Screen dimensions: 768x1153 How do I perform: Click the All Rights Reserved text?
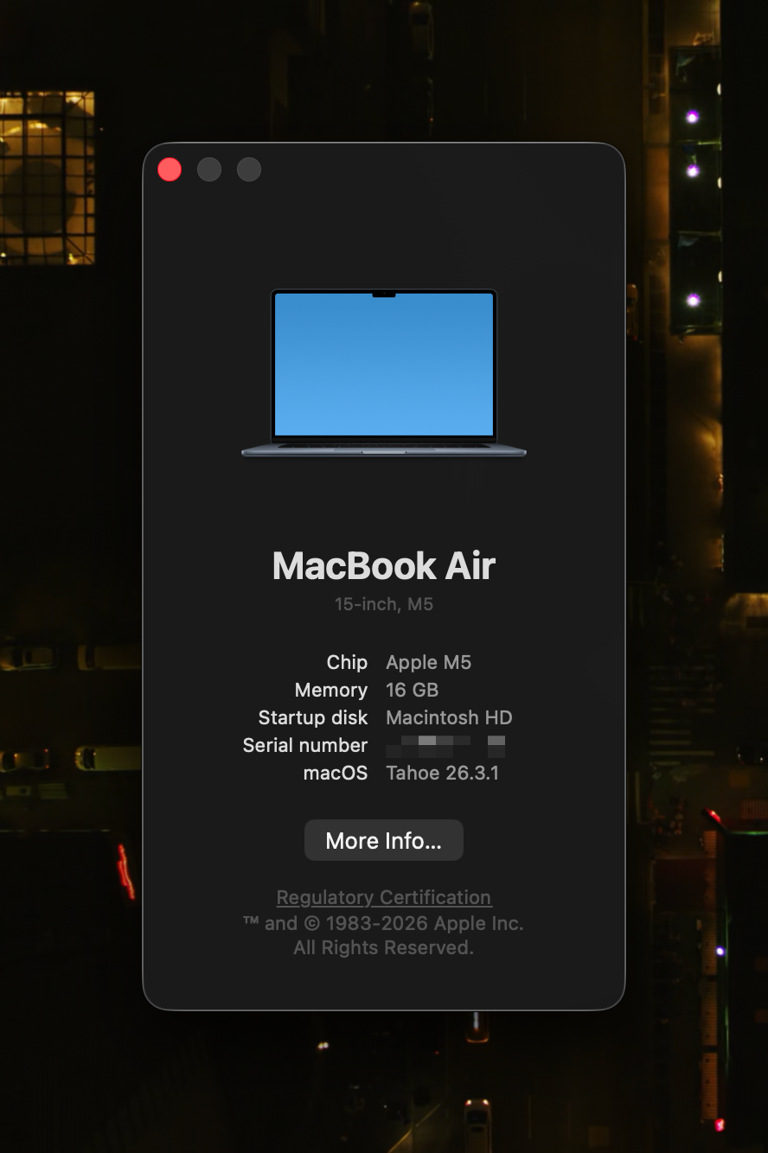pos(383,948)
